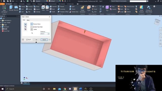Switch to the Inspect ribbon tab
This screenshot has width=162, height=91.
(28, 4)
